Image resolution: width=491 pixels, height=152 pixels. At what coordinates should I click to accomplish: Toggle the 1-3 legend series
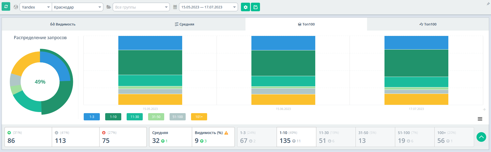[92, 117]
